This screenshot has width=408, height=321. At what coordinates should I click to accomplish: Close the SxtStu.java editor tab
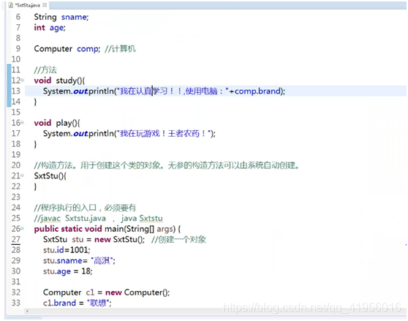(x=45, y=5)
